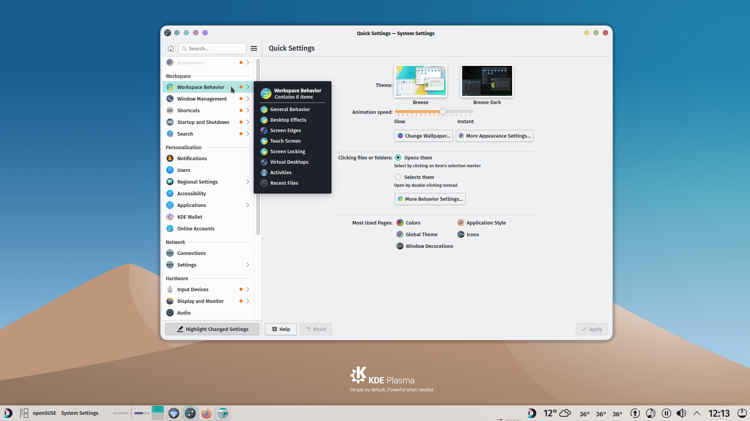Open Application Style from Most Used Pages
Screen dimensions: 750x421
pyautogui.click(x=482, y=223)
